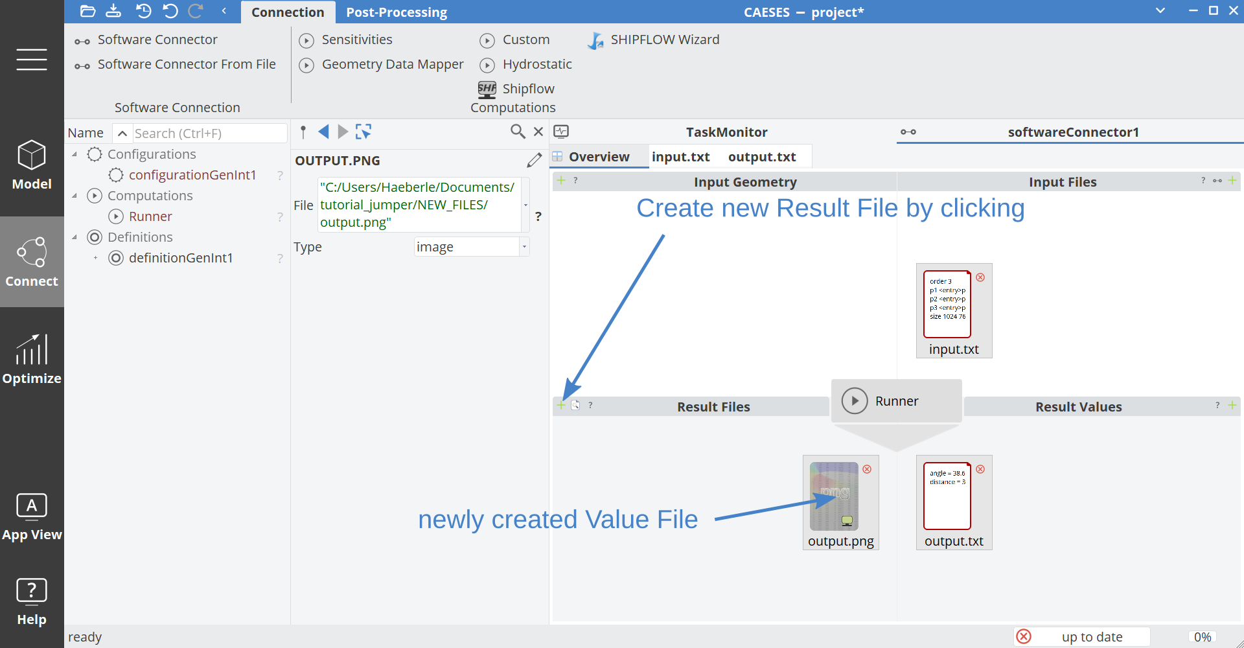Choose Software Connector From File
Viewport: 1244px width, 648px height.
(x=175, y=64)
